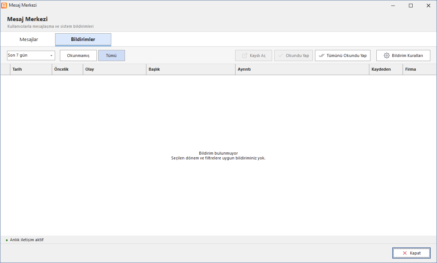Switch to the Mesajlar tab
The width and height of the screenshot is (437, 263).
point(29,39)
